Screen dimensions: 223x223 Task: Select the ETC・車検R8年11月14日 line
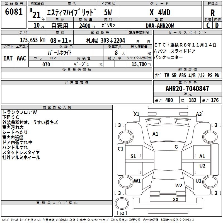click(x=185, y=45)
